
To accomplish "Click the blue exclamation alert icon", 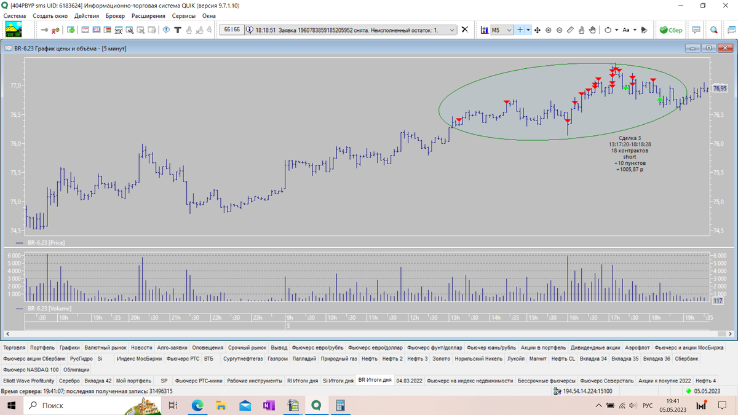I will point(166,30).
